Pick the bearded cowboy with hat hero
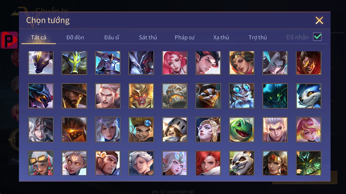 pos(74,96)
